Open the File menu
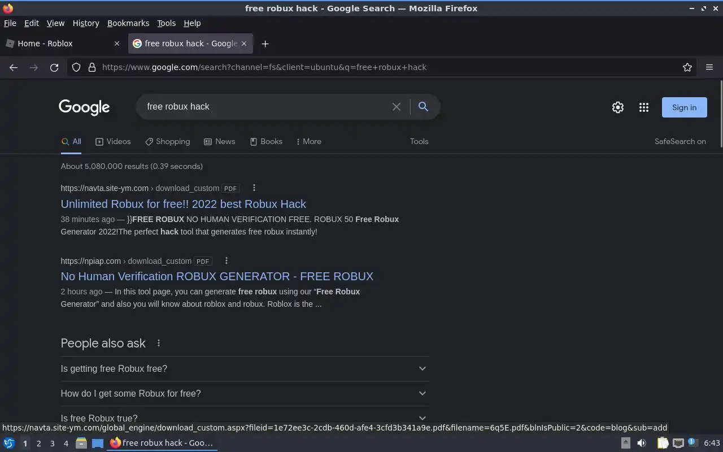The width and height of the screenshot is (723, 452). (x=10, y=23)
